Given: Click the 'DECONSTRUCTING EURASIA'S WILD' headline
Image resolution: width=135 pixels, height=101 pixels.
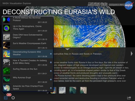Looking at the screenshot, I should (x=59, y=12).
